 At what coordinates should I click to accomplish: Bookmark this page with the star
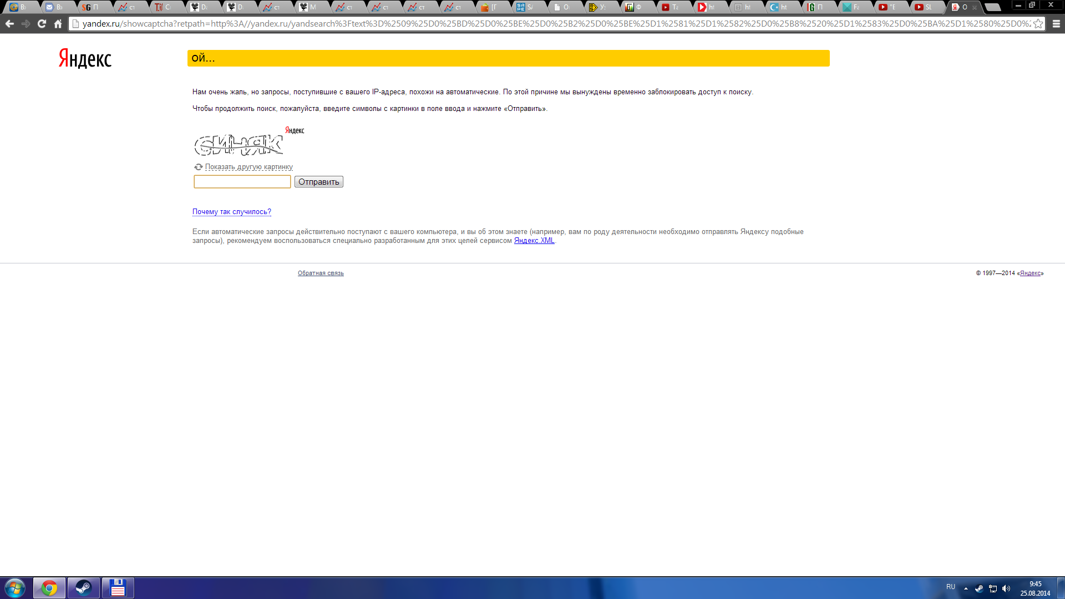pos(1038,24)
